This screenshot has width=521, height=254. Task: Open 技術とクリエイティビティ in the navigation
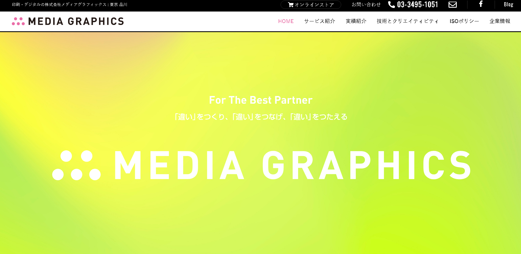pos(408,21)
